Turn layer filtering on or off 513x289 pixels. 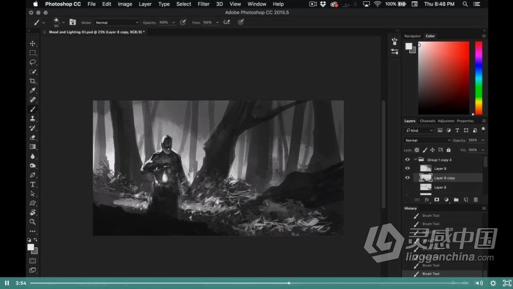tap(483, 129)
